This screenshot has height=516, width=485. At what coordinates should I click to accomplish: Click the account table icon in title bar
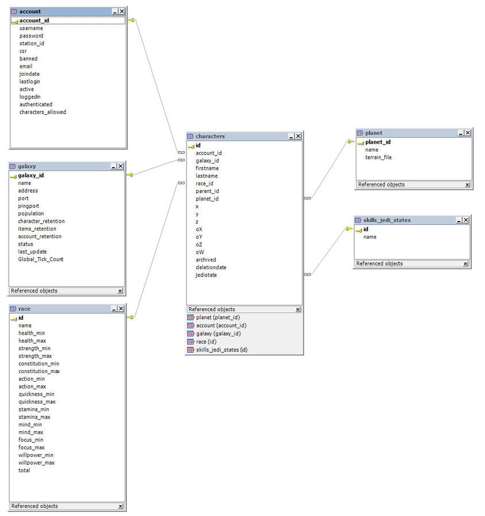pos(14,11)
